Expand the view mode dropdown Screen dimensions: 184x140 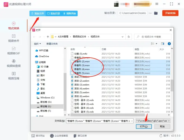157,44
